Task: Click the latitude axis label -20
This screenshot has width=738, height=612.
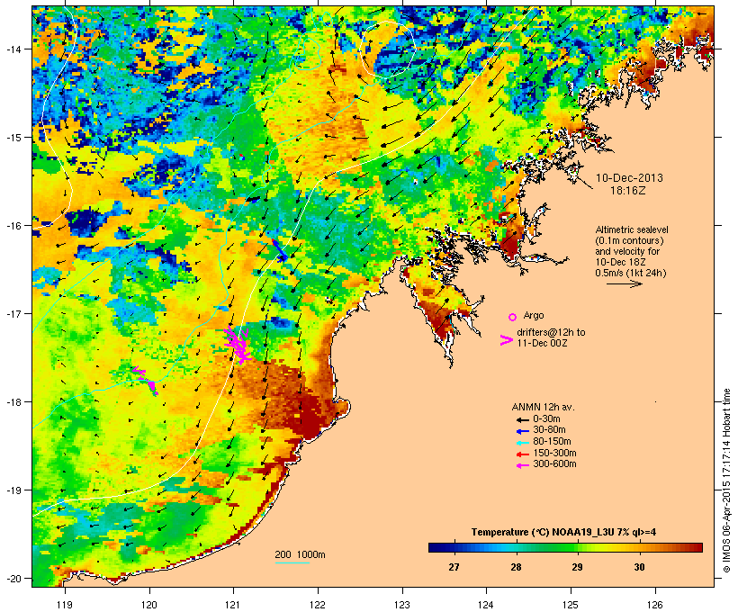Action: point(13,578)
